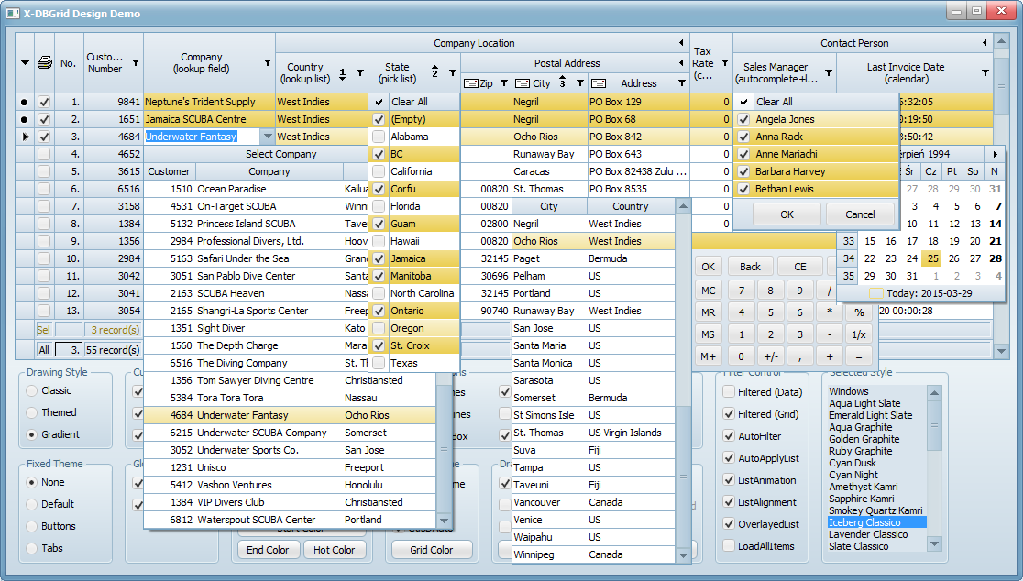Viewport: 1023px width, 581px height.
Task: Collapse the Contact Person column group
Action: 985,43
